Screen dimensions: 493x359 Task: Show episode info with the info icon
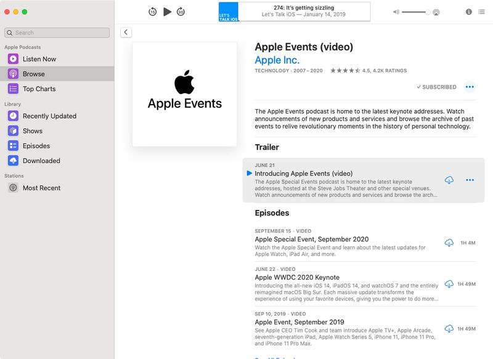[469, 12]
